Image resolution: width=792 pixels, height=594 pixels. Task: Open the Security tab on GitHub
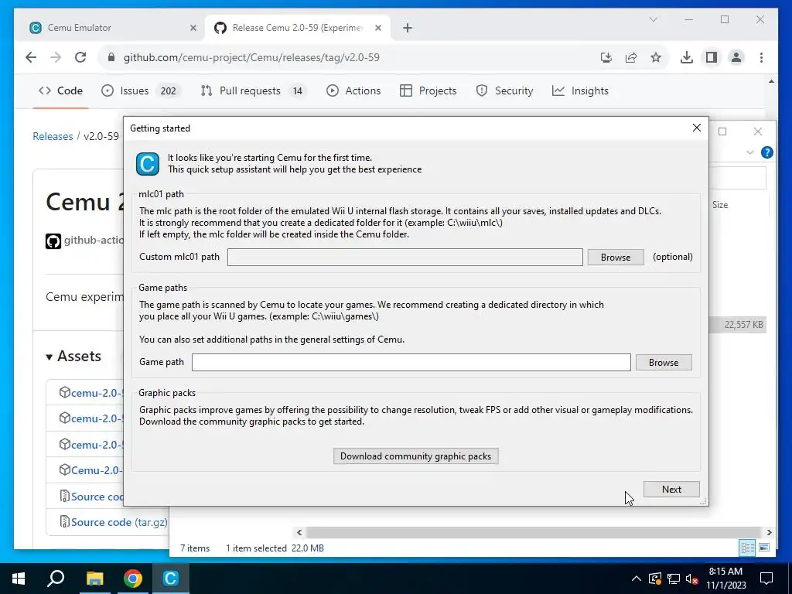tap(504, 91)
